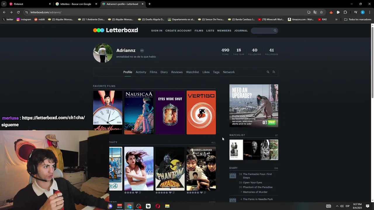Click the 41 FOLLOWERS stat

point(271,52)
